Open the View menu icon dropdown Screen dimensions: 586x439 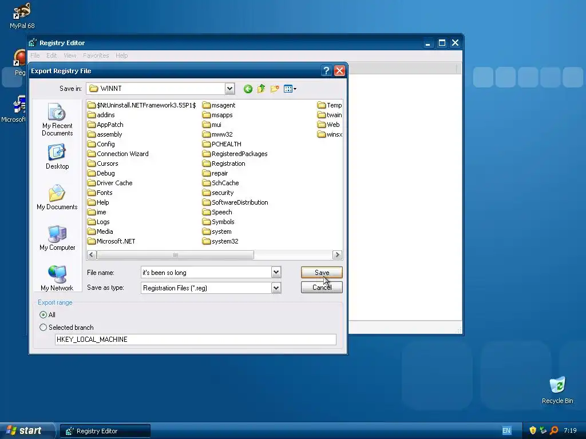[290, 89]
